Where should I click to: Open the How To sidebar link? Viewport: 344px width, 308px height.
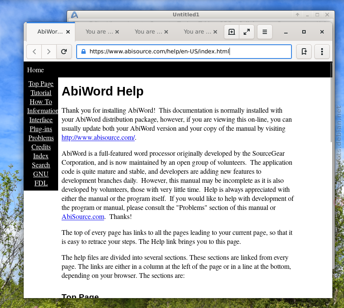(41, 102)
